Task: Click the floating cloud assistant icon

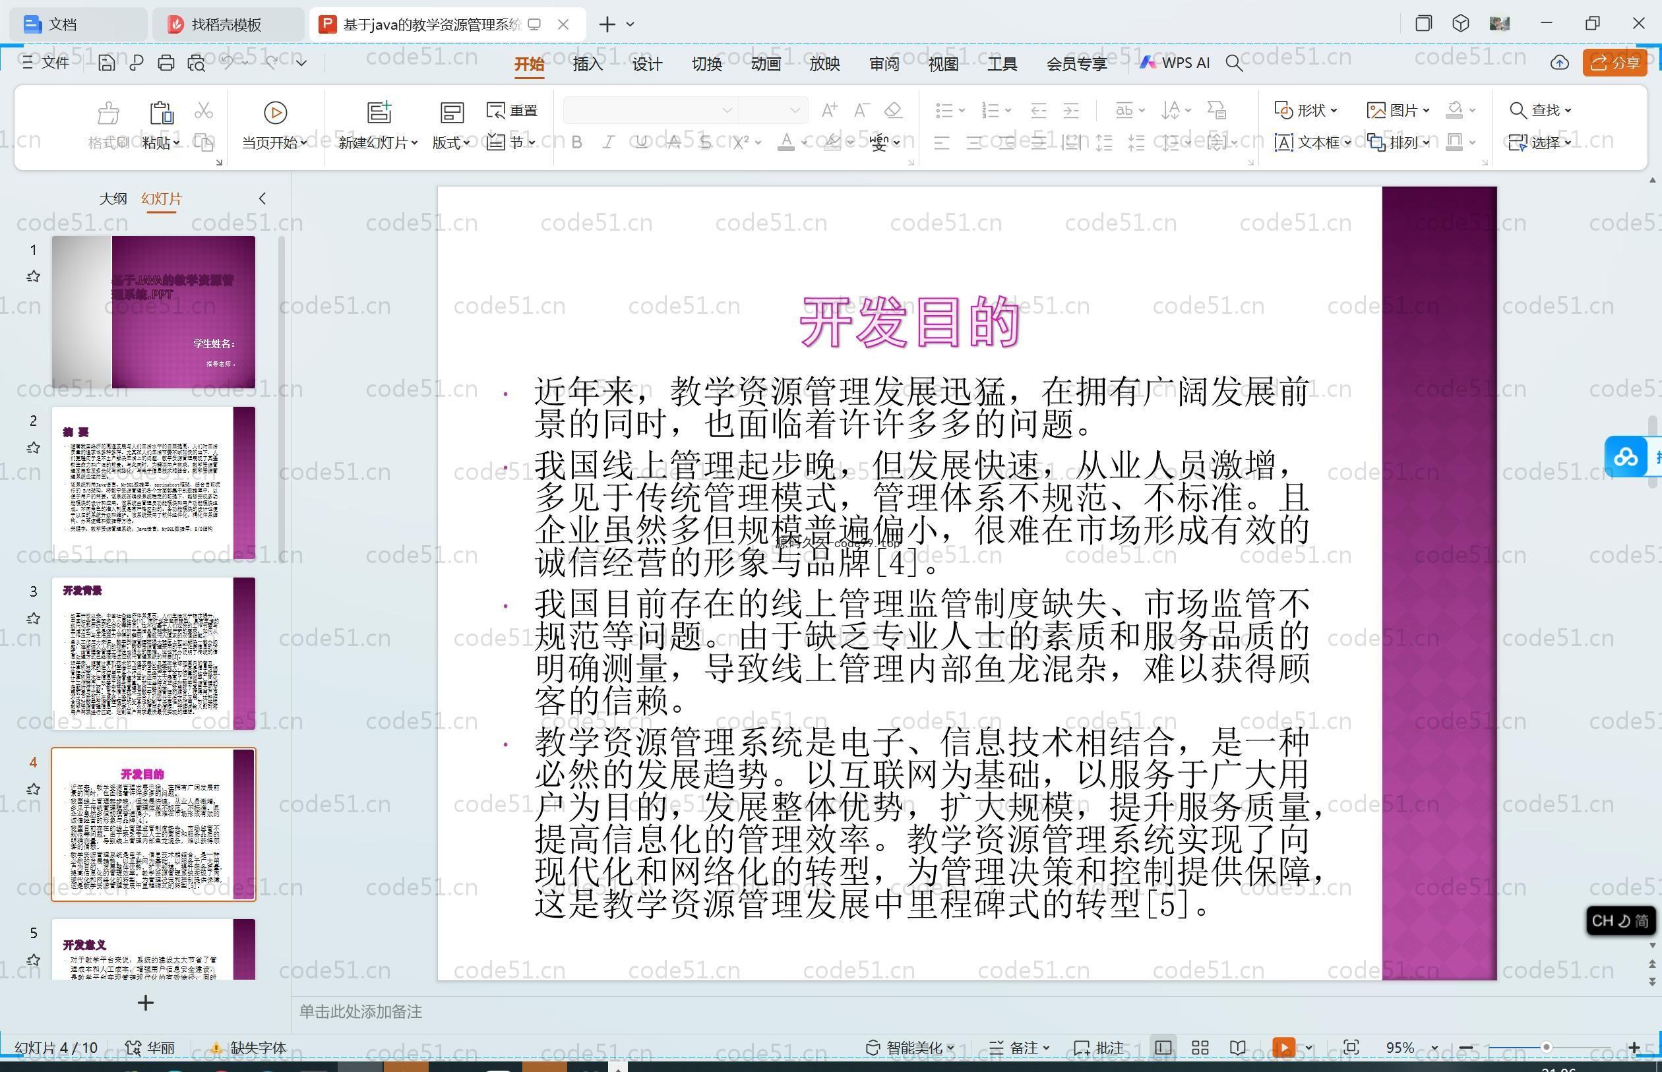Action: (x=1626, y=457)
